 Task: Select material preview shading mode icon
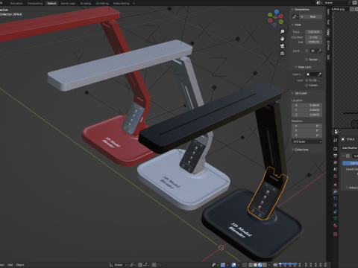(x=260, y=265)
